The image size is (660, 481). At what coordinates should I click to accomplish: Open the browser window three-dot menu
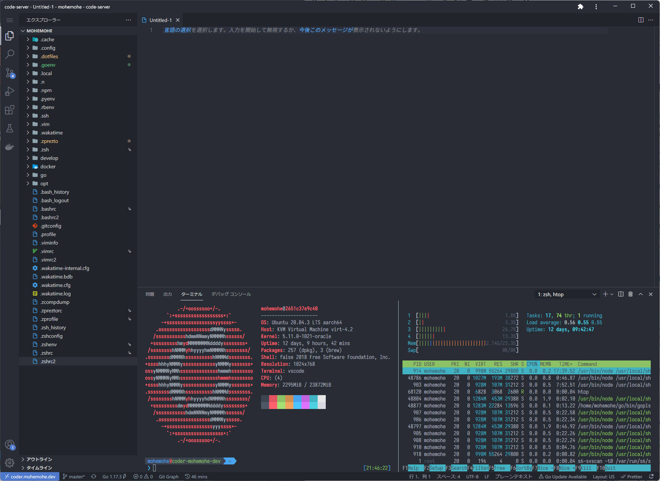(596, 7)
